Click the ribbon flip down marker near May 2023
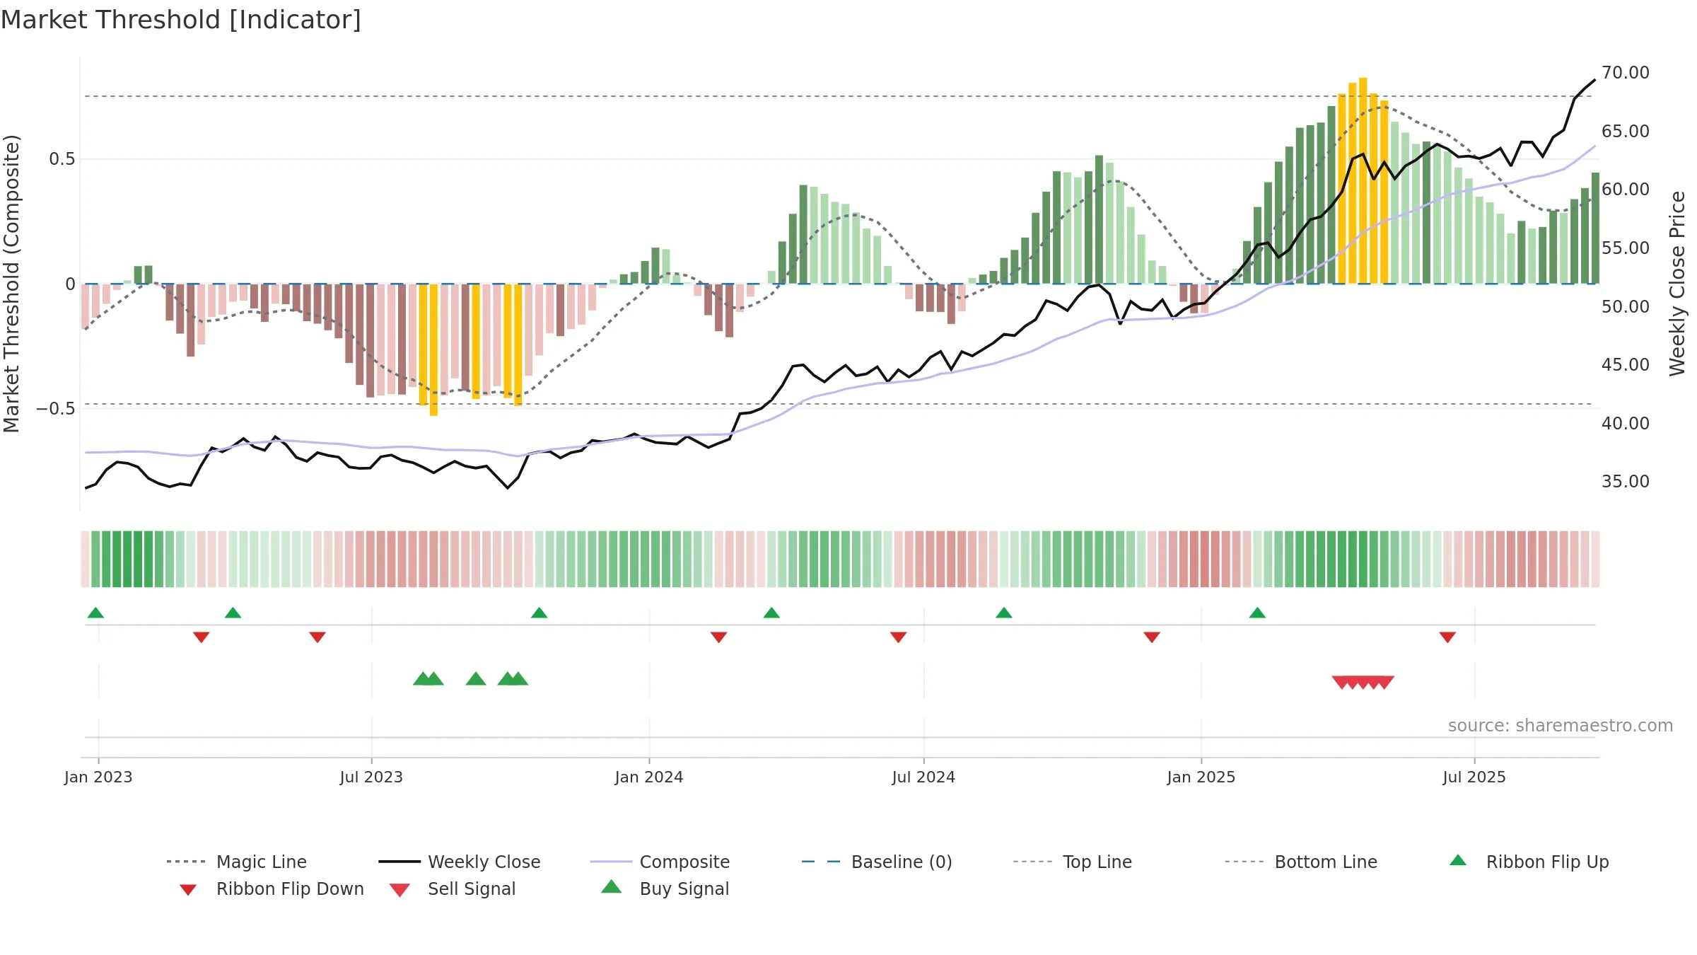The image size is (1697, 955). point(317,637)
